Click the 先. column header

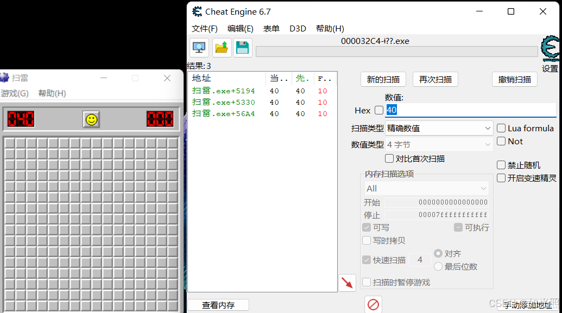point(303,78)
